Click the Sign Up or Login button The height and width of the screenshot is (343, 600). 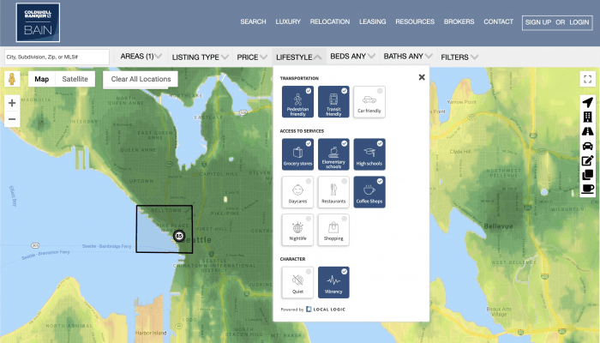click(x=555, y=21)
